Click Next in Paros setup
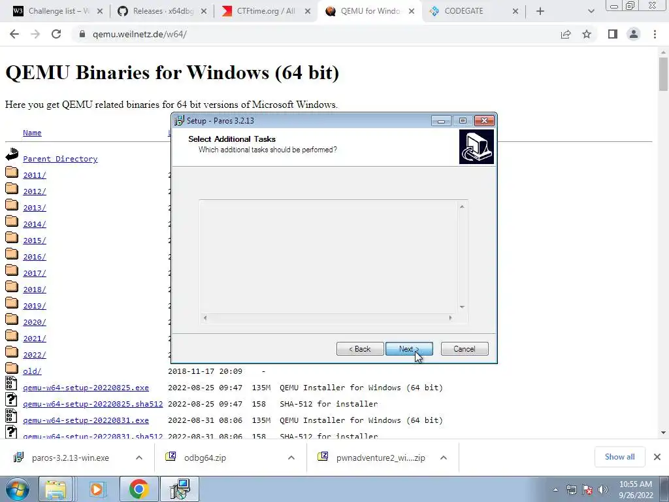The height and width of the screenshot is (502, 669). click(409, 349)
